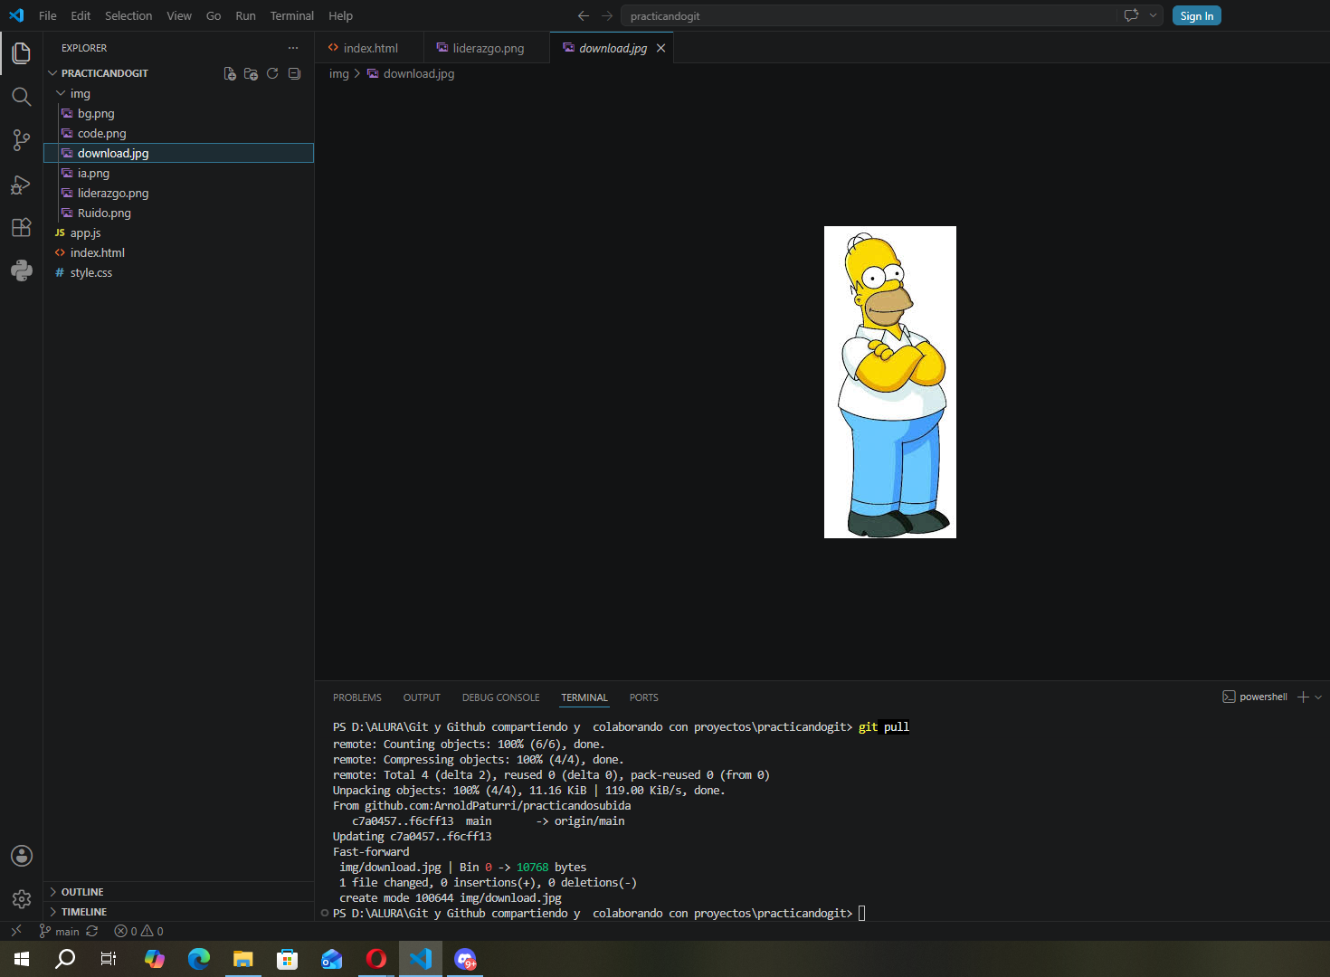Click the New Folder icon in Explorer

[252, 73]
